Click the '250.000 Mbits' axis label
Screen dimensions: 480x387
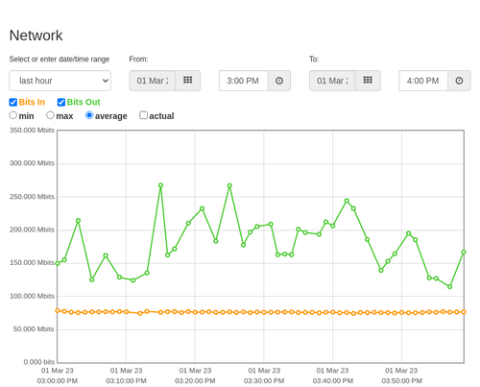(x=32, y=197)
